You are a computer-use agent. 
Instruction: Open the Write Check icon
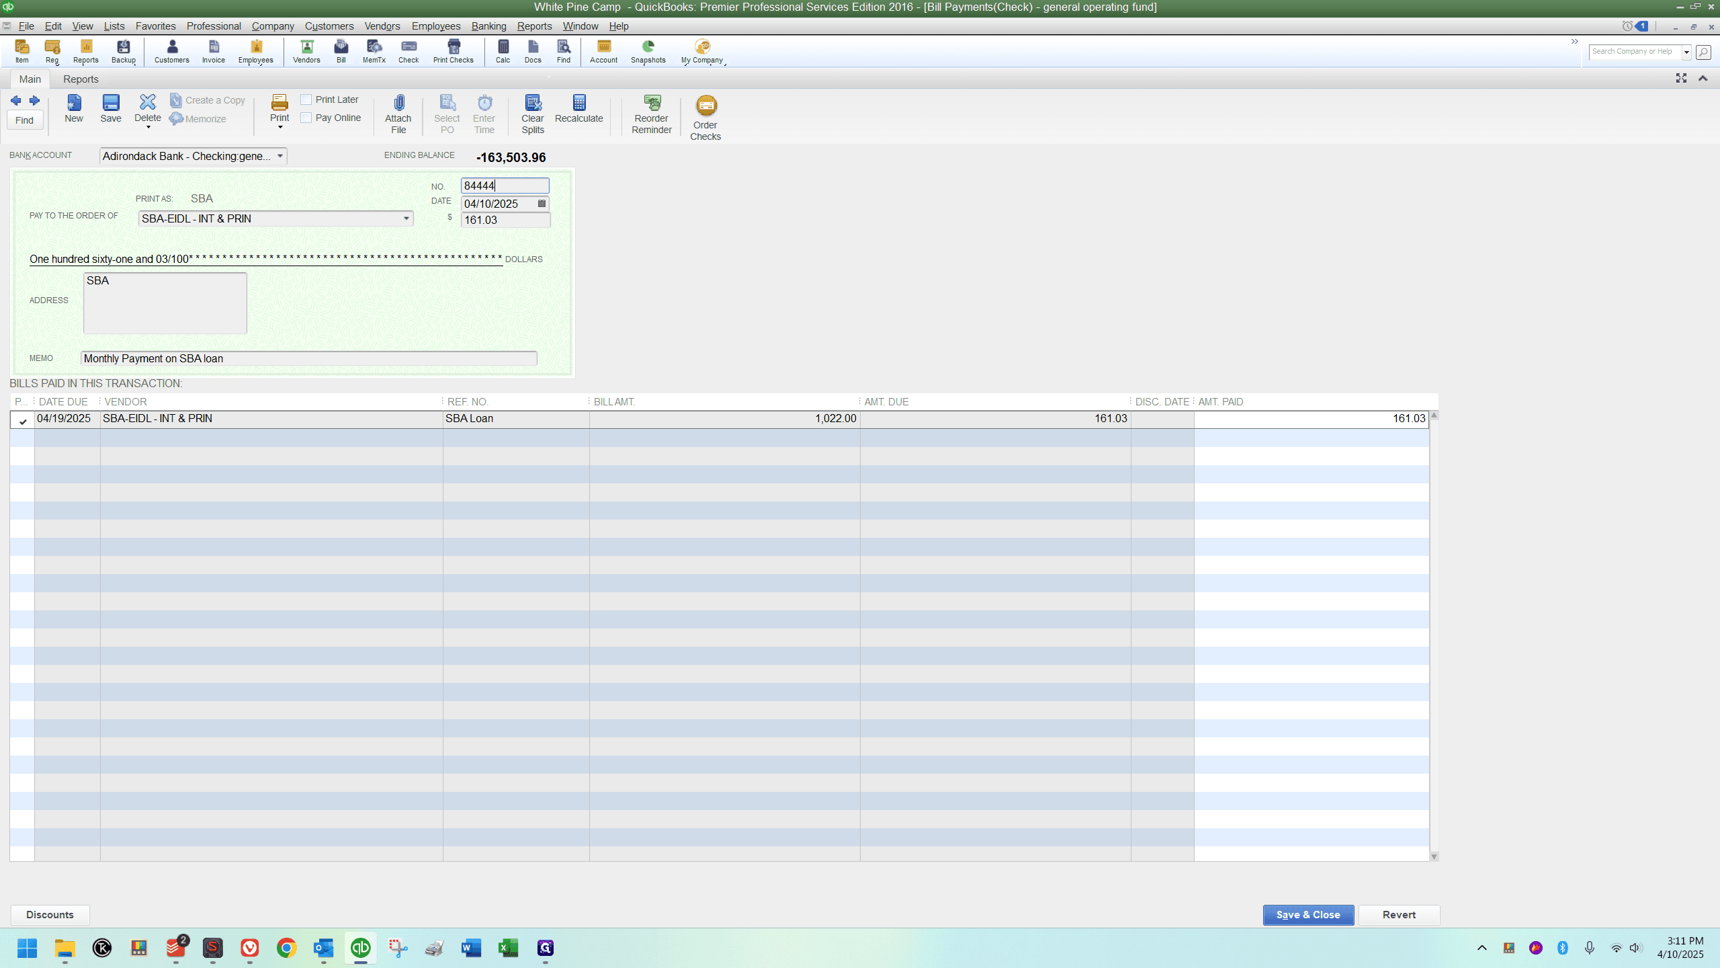tap(408, 51)
